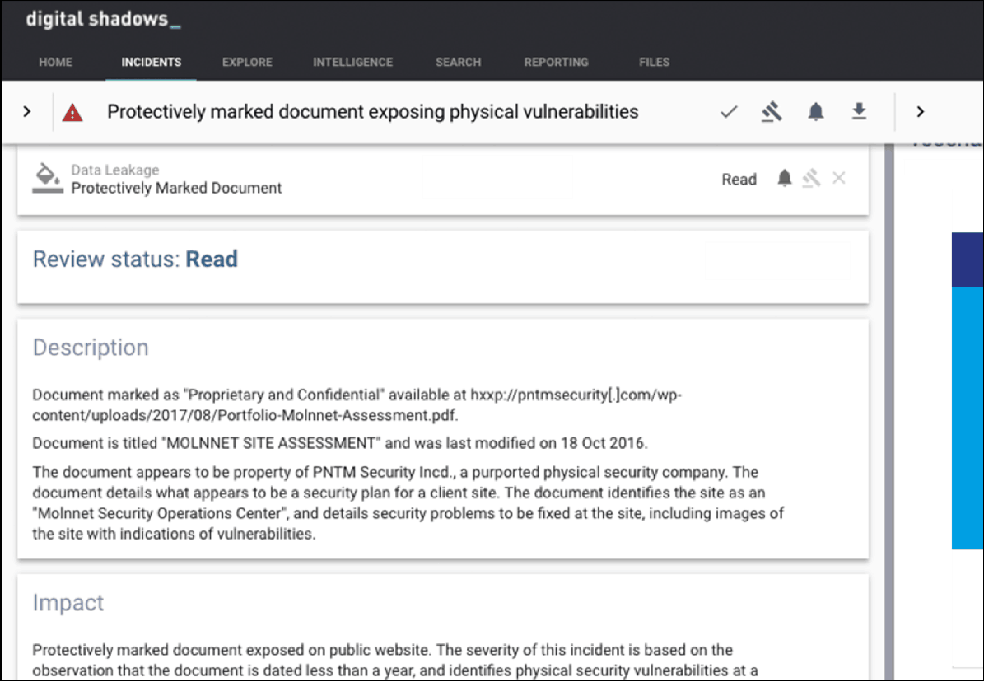Screen dimensions: 984x682
Task: Switch to the EXPLORE tab
Action: (247, 62)
